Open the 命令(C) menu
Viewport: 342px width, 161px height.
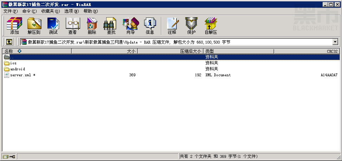[30, 11]
